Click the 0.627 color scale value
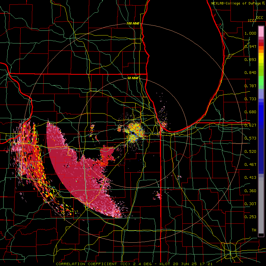The height and width of the screenshot is (266, 266). tap(250, 125)
